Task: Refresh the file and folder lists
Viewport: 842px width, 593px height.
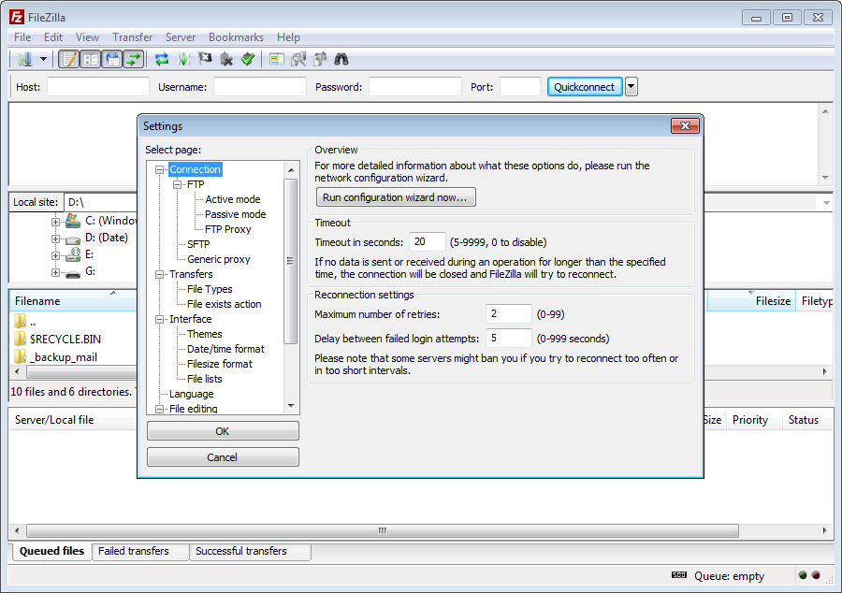Action: pyautogui.click(x=162, y=59)
